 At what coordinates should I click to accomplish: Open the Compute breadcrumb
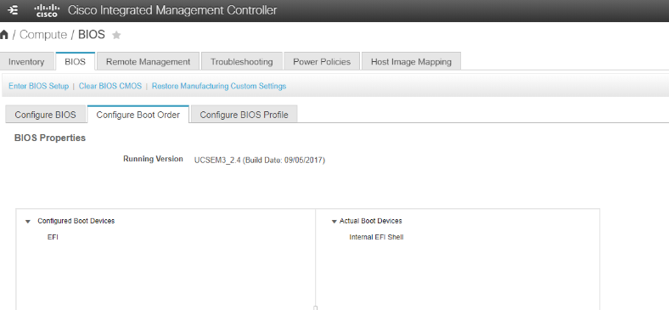click(43, 35)
